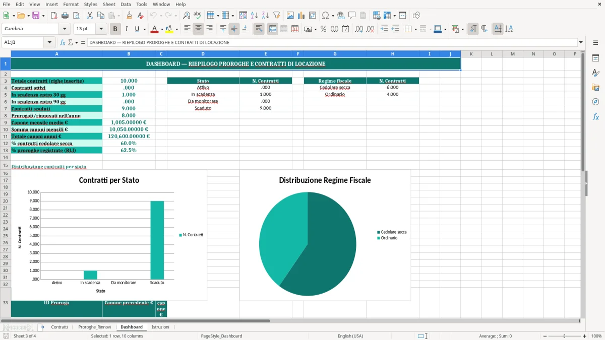
Task: Open the Format menu
Action: 71,4
